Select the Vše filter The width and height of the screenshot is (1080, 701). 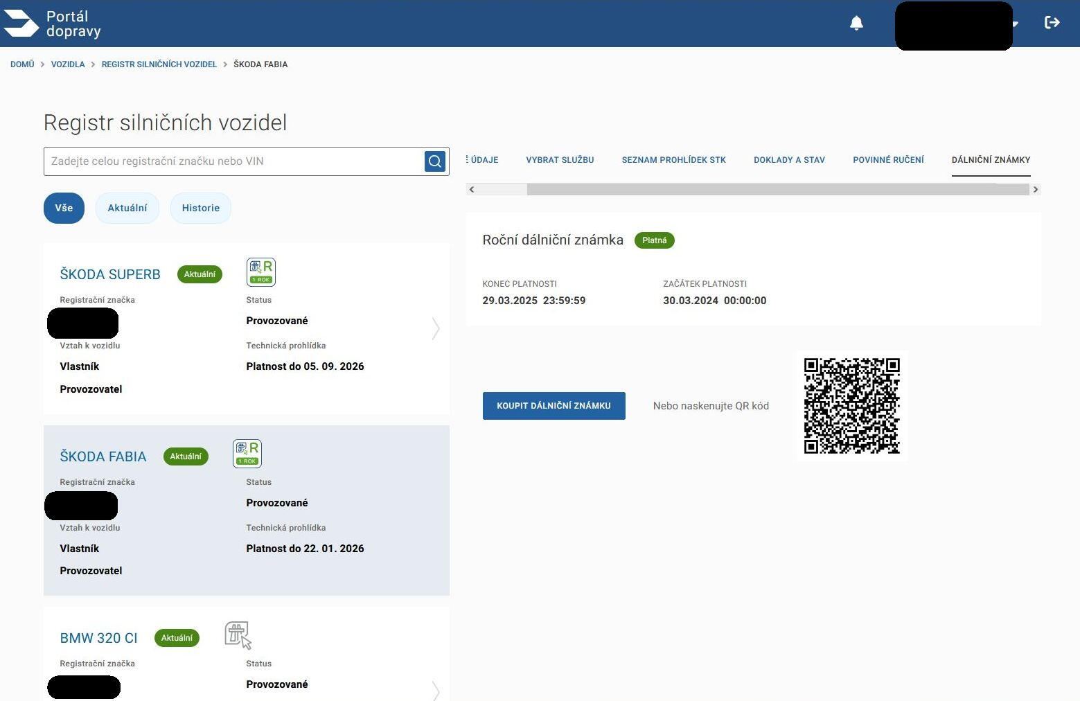click(x=64, y=208)
